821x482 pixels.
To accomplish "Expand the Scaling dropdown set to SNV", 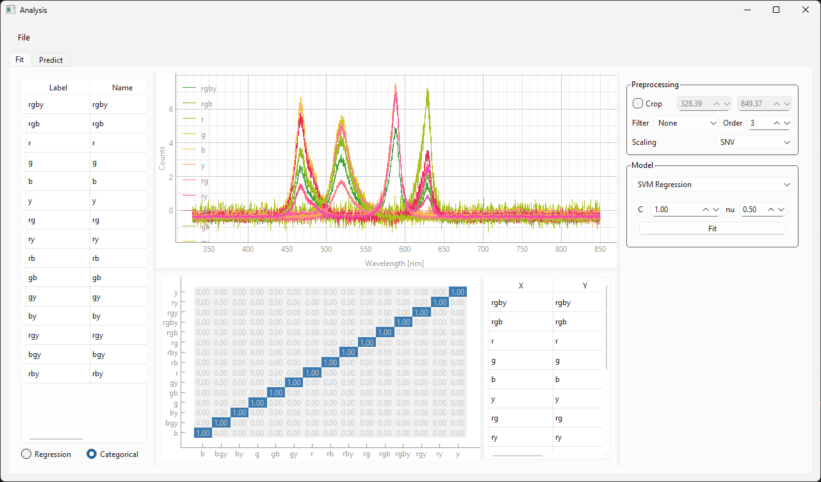I will (x=754, y=142).
